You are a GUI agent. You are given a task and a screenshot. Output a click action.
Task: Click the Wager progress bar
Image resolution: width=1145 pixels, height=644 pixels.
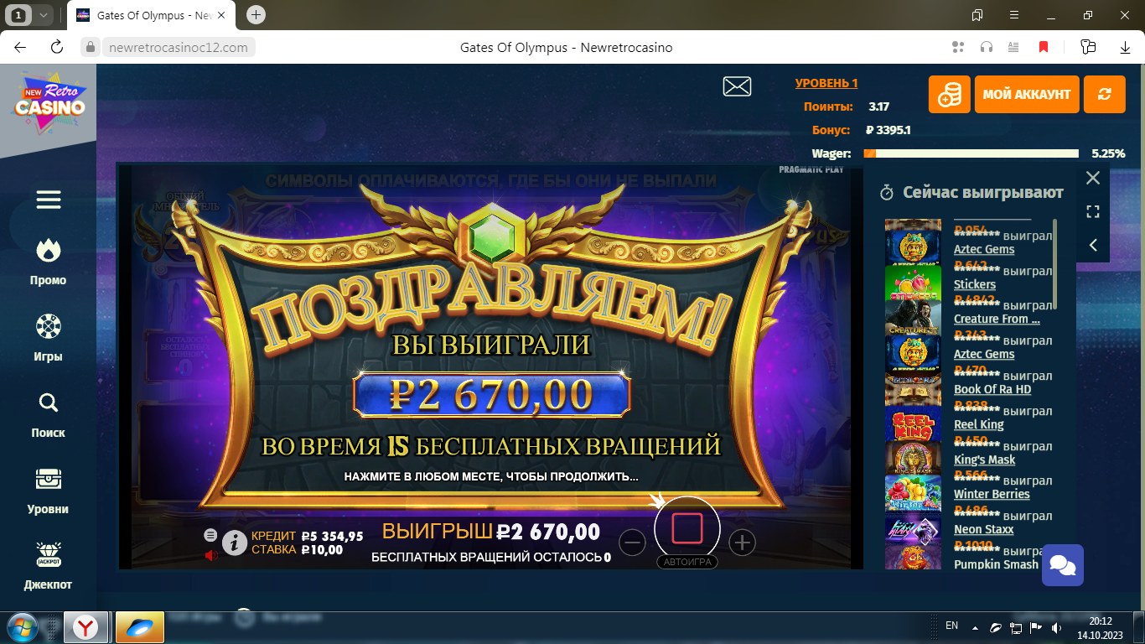click(x=971, y=153)
